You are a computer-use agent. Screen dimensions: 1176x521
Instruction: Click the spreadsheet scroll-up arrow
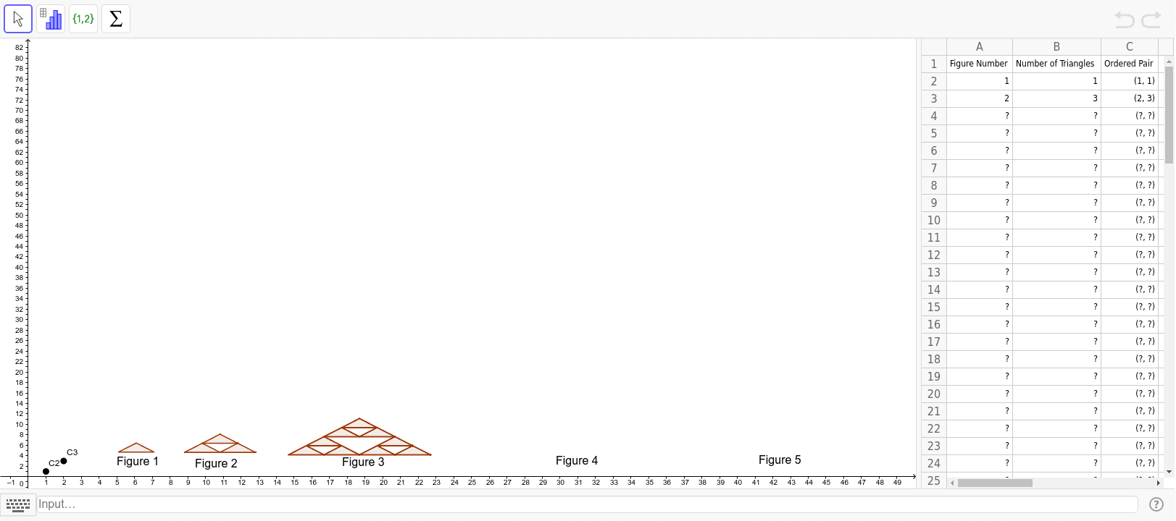1169,62
